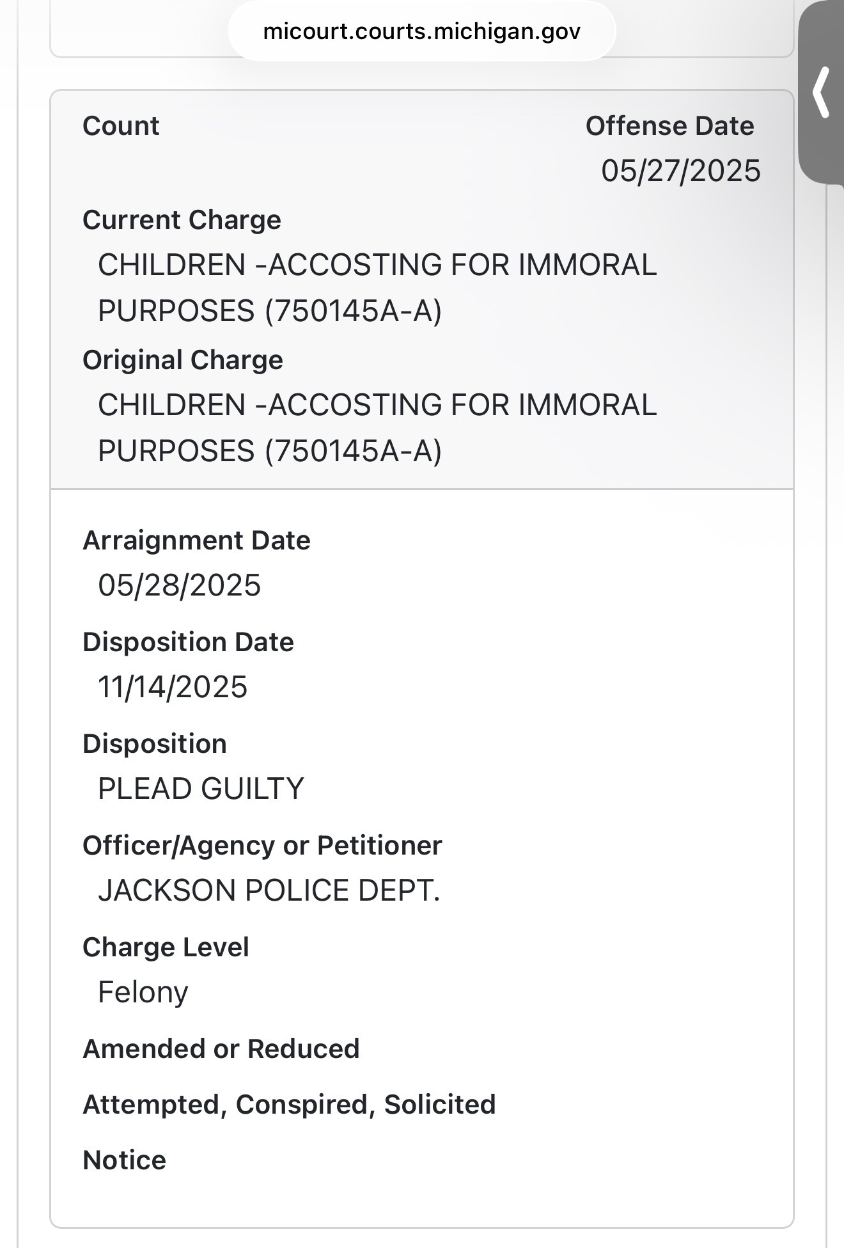844x1248 pixels.
Task: Select the JACKSON POLICE DEPT. text
Action: [x=269, y=890]
